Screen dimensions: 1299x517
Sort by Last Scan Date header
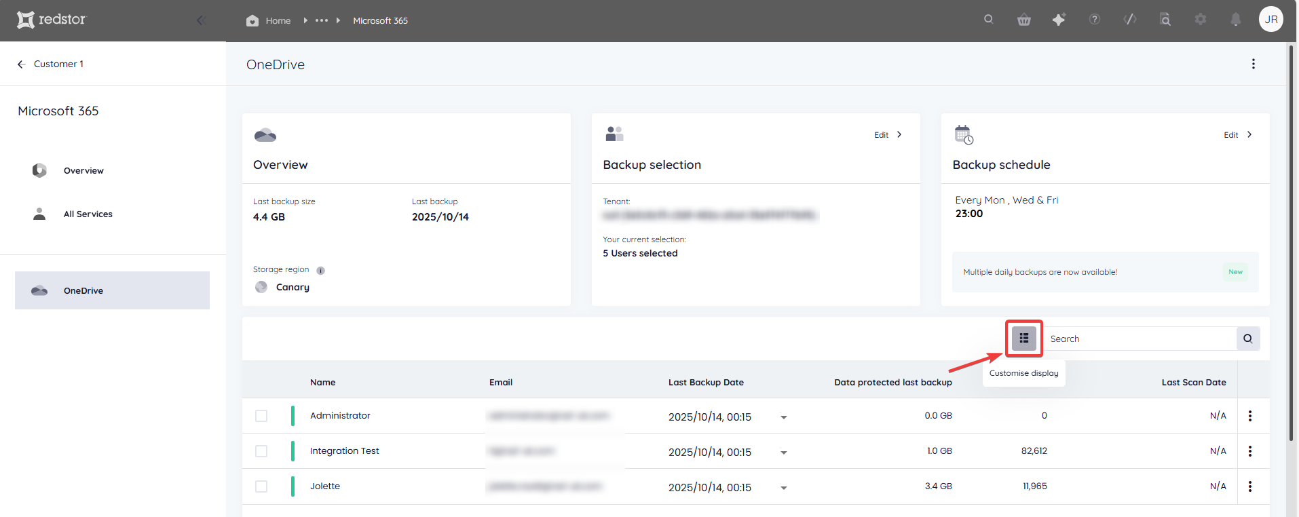(1194, 382)
